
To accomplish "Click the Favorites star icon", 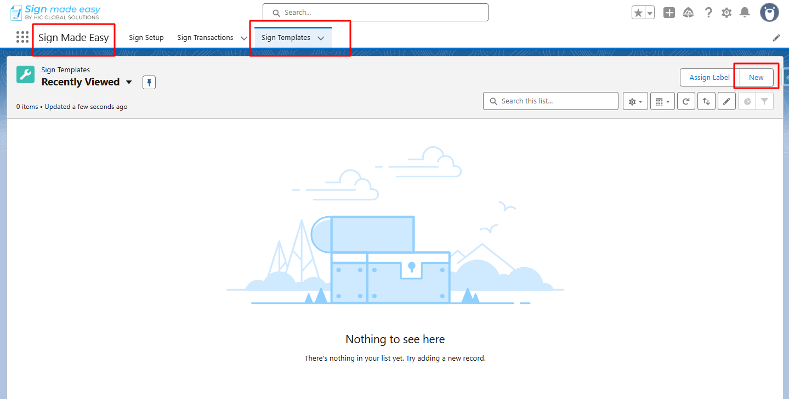I will point(638,13).
